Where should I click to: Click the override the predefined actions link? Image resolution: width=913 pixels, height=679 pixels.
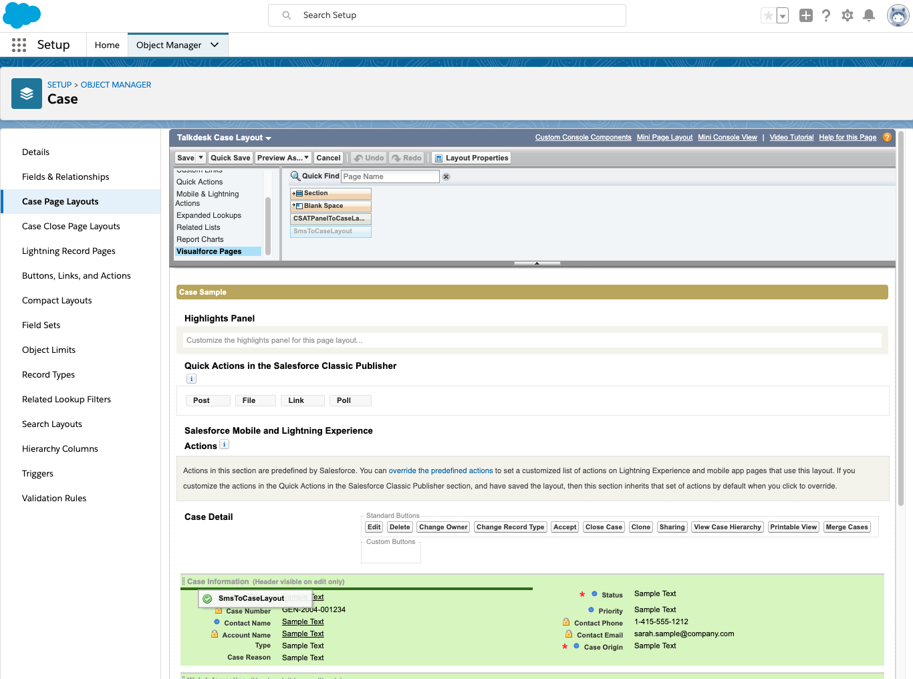tap(440, 470)
